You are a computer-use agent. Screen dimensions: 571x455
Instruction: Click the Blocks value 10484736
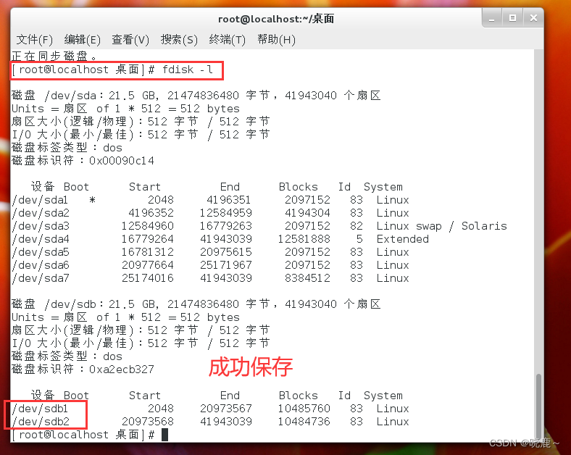click(304, 422)
